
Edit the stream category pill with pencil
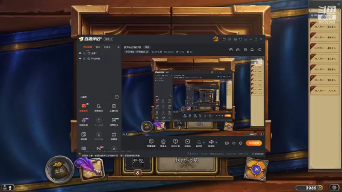137,52
